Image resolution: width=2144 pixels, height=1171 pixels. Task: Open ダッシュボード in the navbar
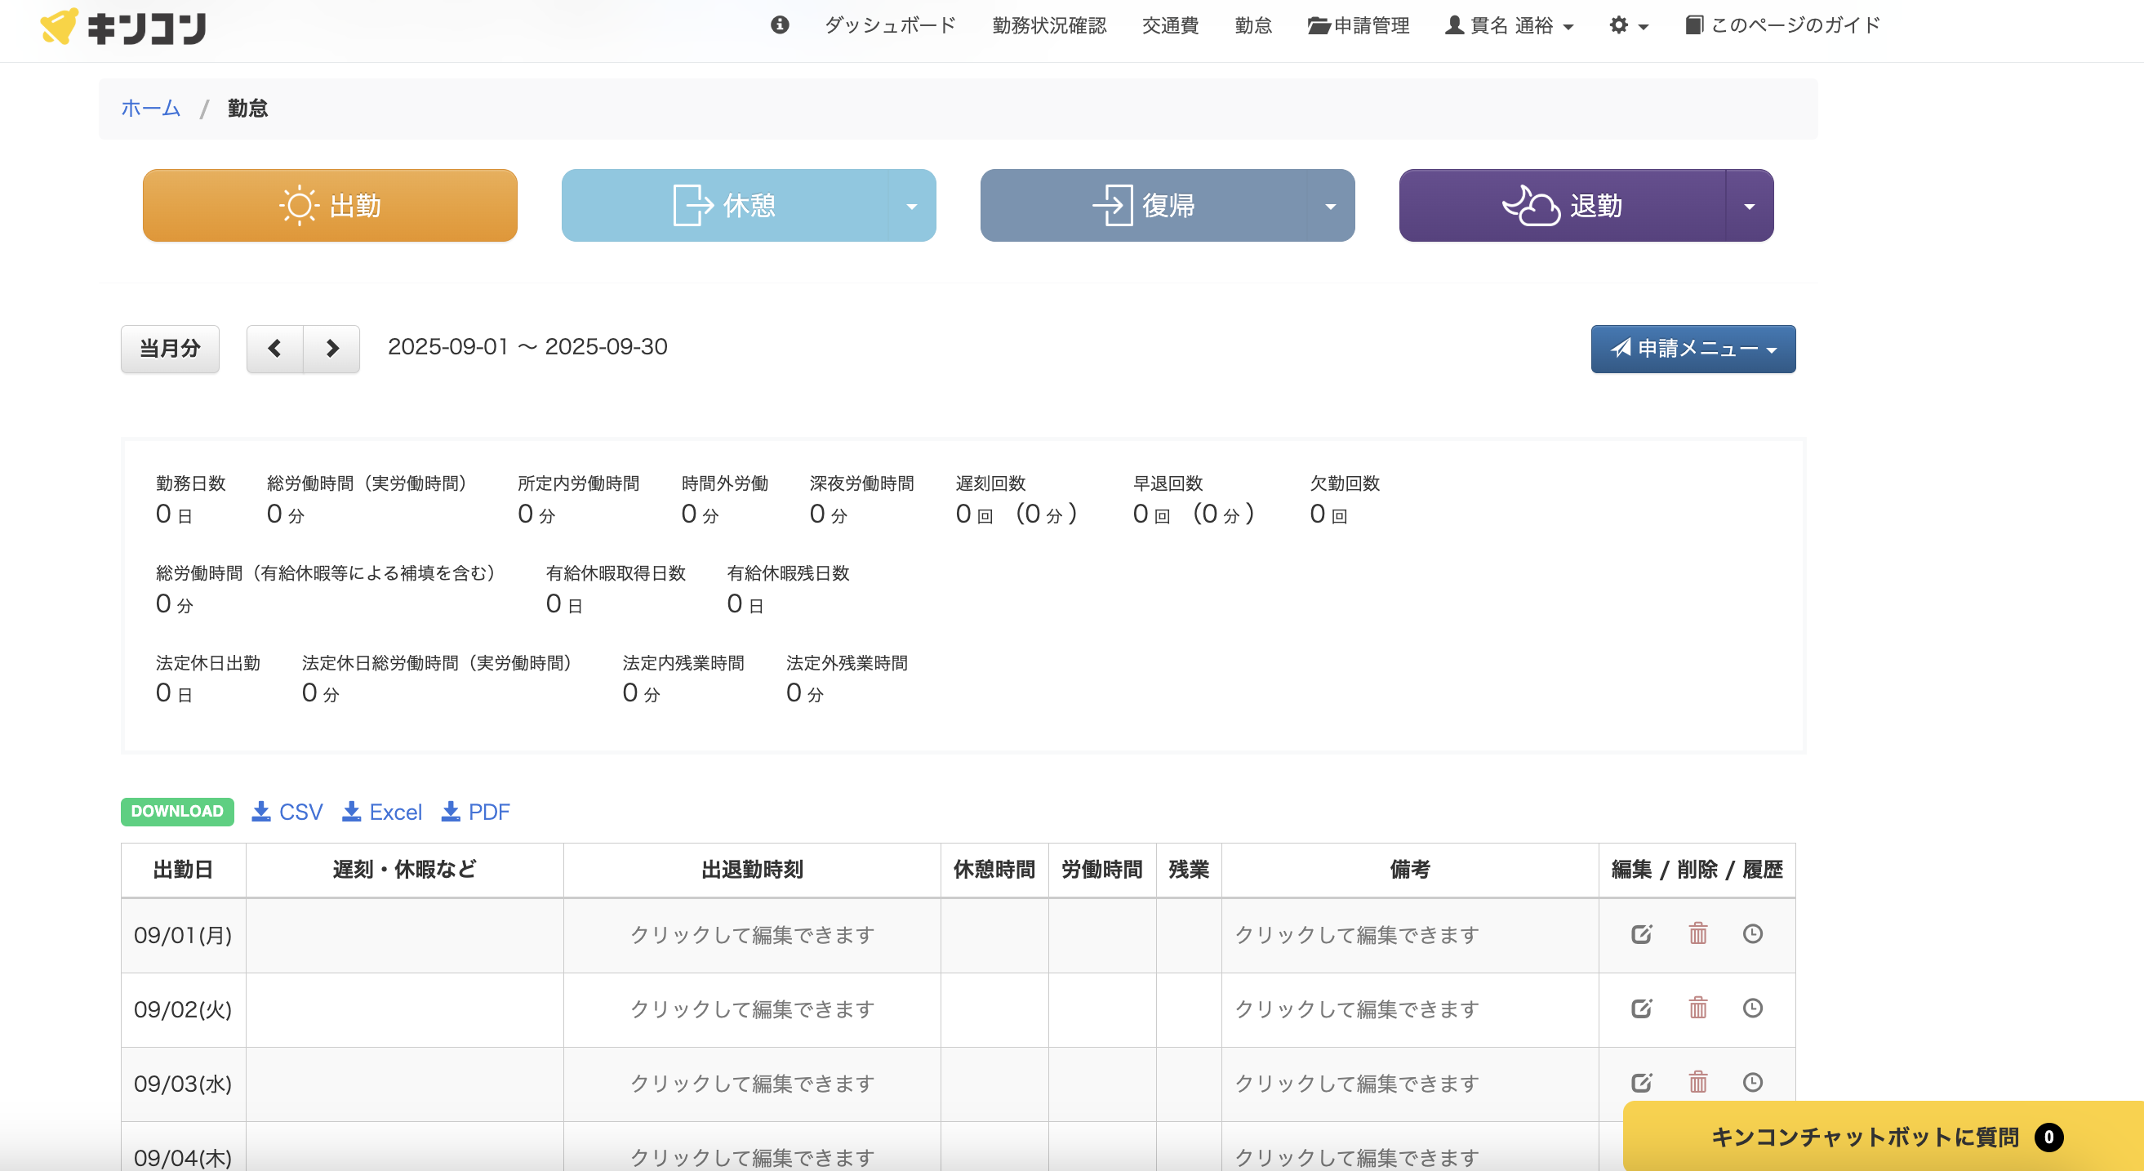point(890,25)
